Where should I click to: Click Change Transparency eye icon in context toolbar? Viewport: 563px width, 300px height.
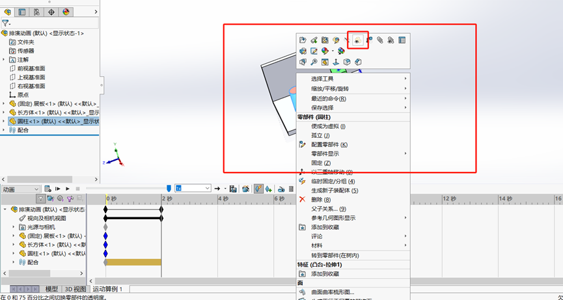coord(357,40)
